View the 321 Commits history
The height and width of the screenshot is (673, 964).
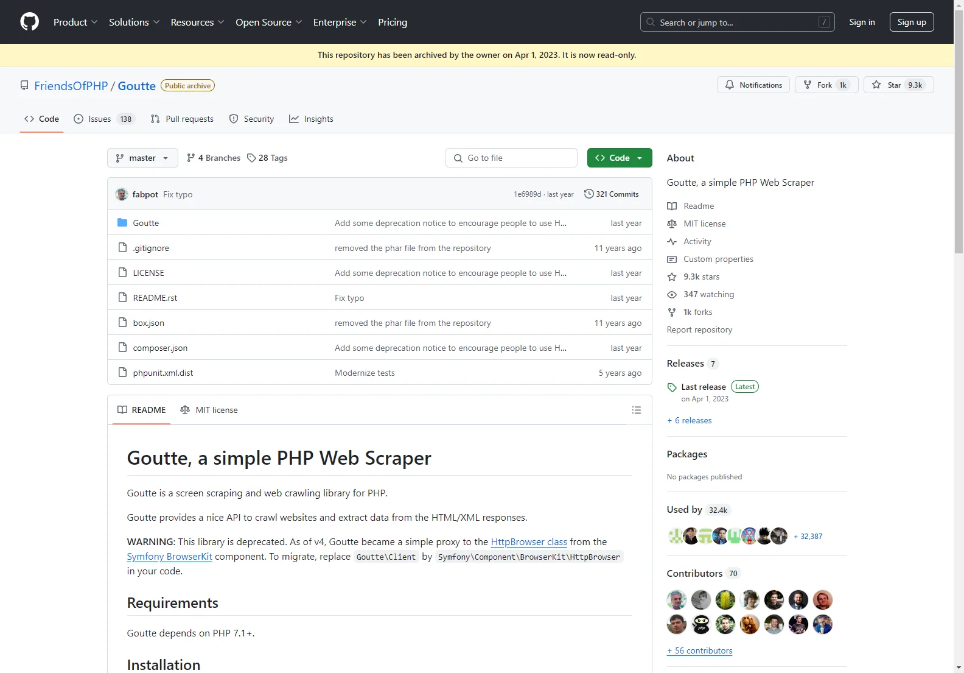[x=612, y=194]
